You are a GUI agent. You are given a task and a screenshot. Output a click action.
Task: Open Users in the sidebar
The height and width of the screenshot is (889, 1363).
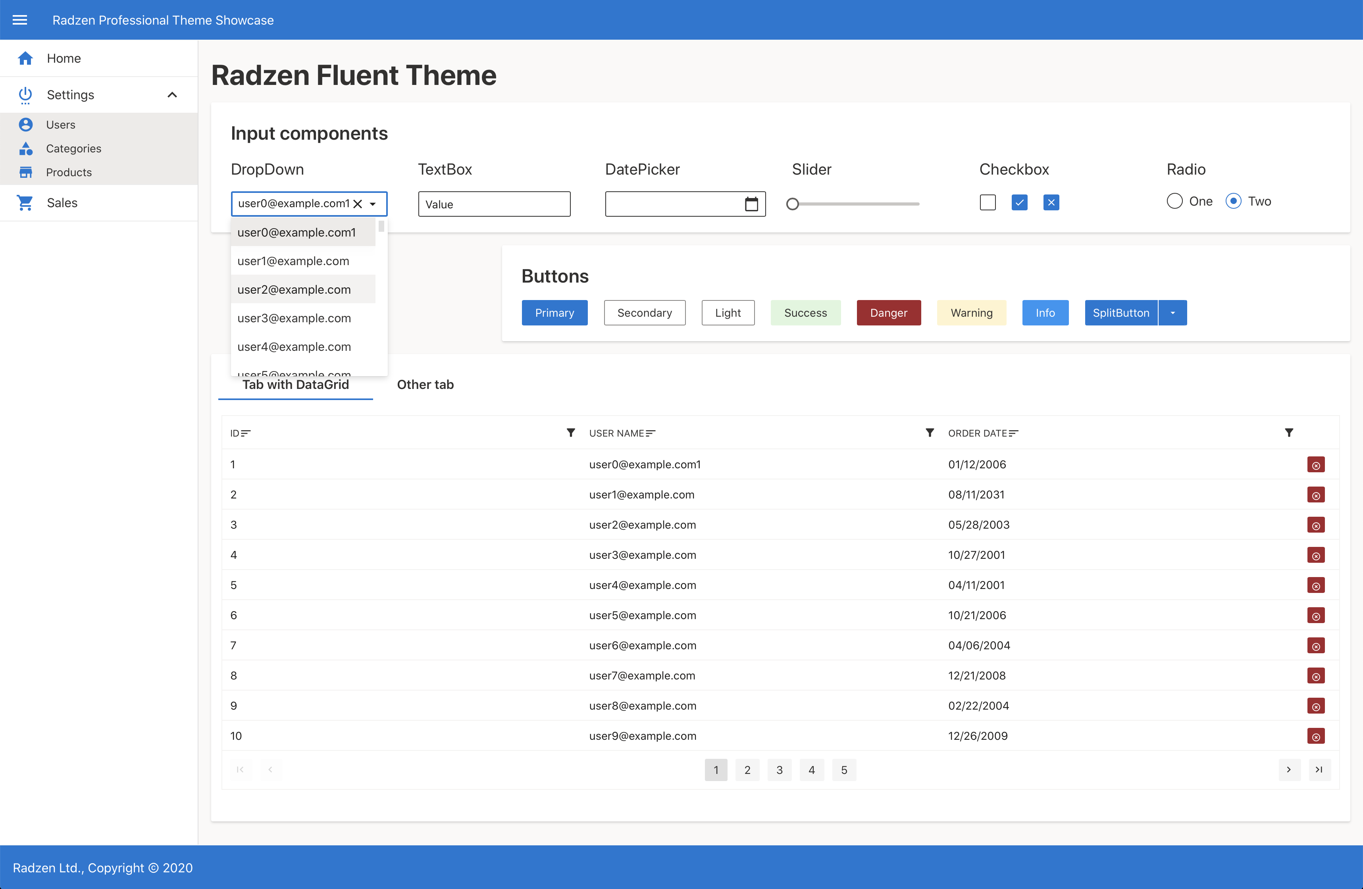[98, 124]
